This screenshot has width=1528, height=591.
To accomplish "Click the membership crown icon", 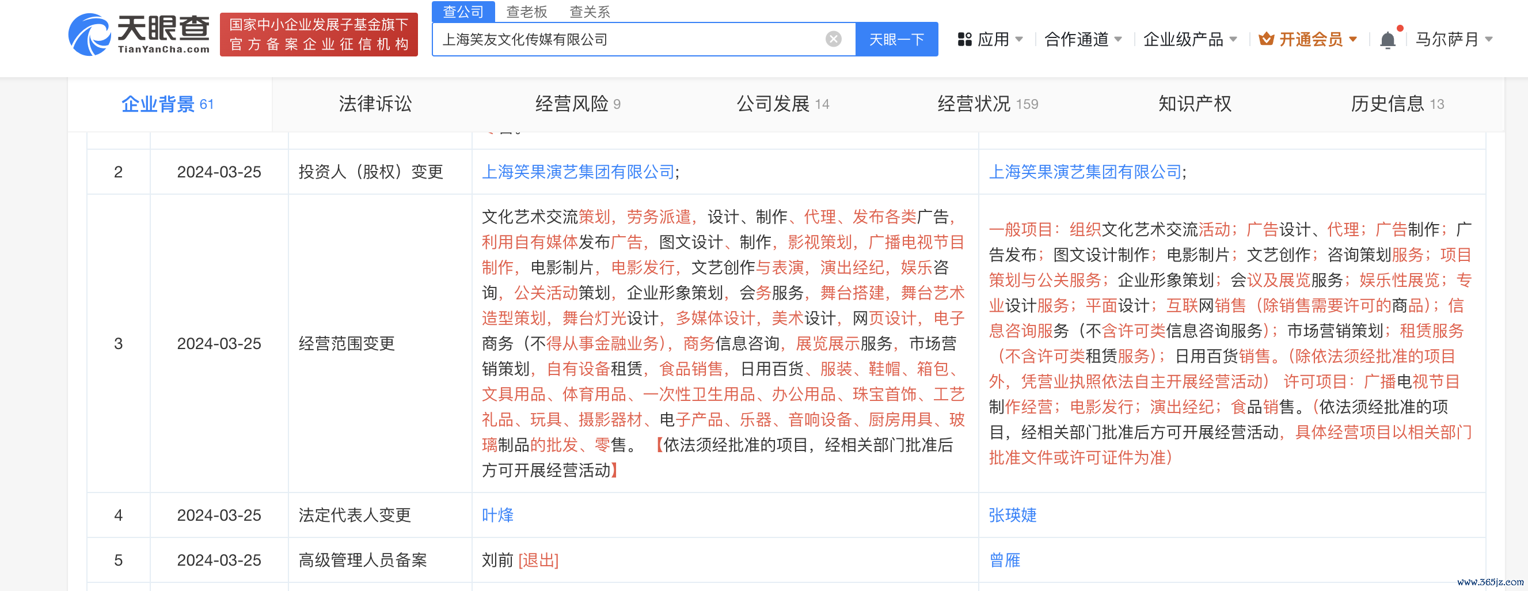I will 1267,39.
